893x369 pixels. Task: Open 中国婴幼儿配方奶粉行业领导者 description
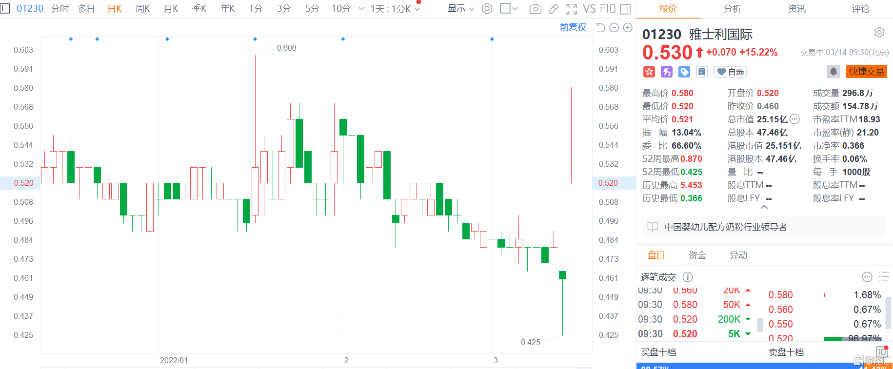(x=725, y=227)
